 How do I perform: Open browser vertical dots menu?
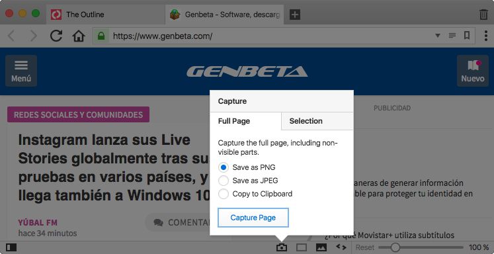click(x=486, y=36)
